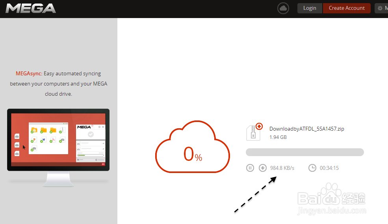Click the 1.94 GB file size text

pyautogui.click(x=278, y=137)
